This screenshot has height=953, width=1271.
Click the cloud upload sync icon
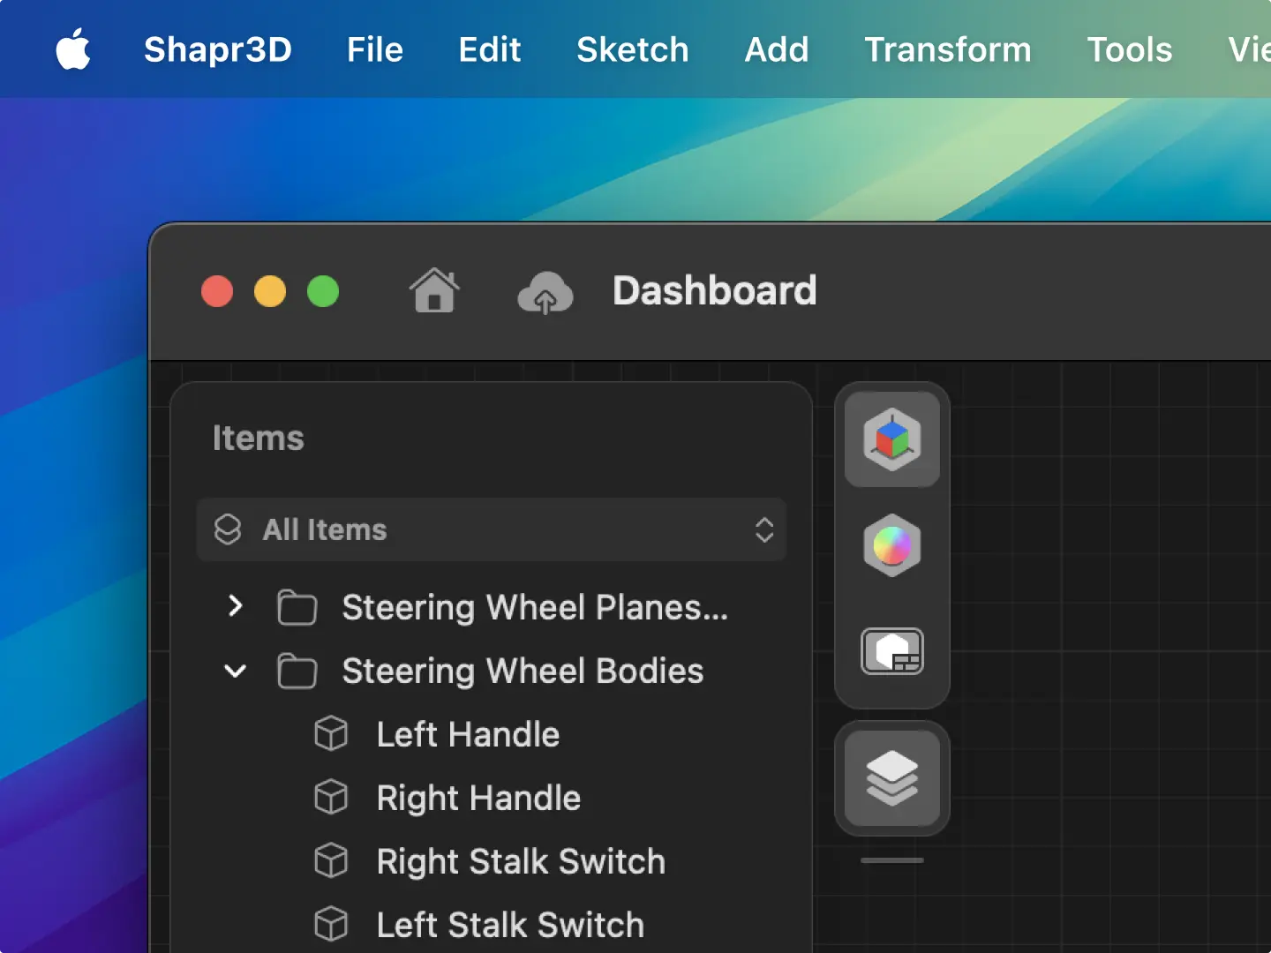tap(545, 292)
